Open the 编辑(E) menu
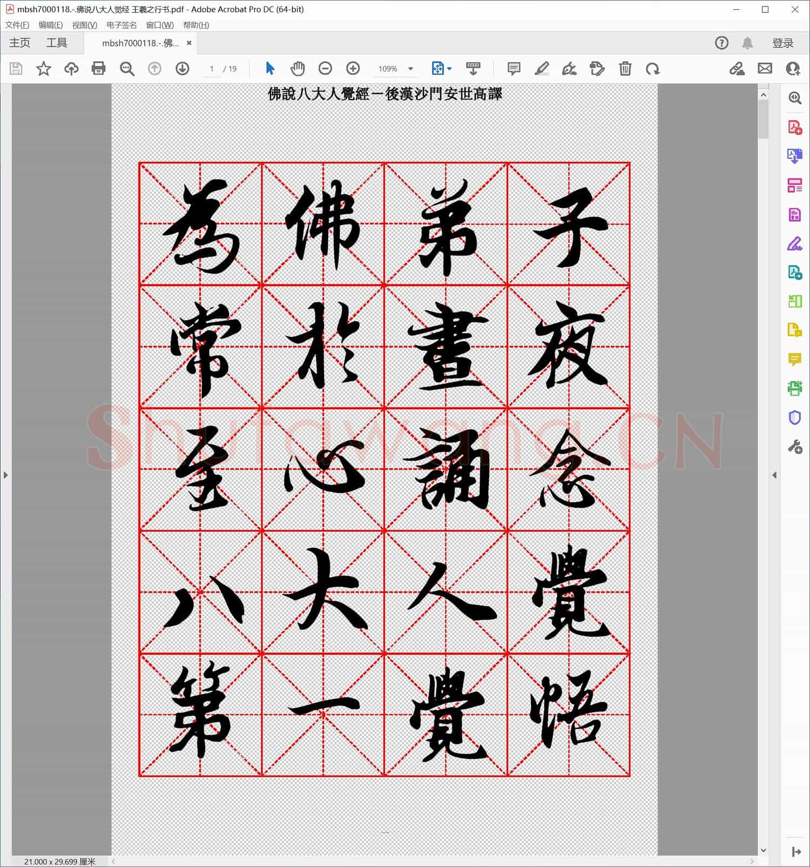The width and height of the screenshot is (810, 867). [x=51, y=25]
